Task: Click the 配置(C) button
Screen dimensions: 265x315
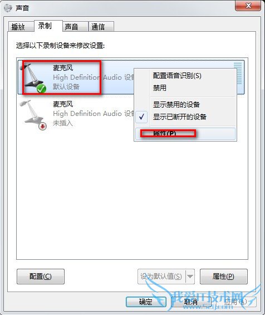Action: point(41,277)
